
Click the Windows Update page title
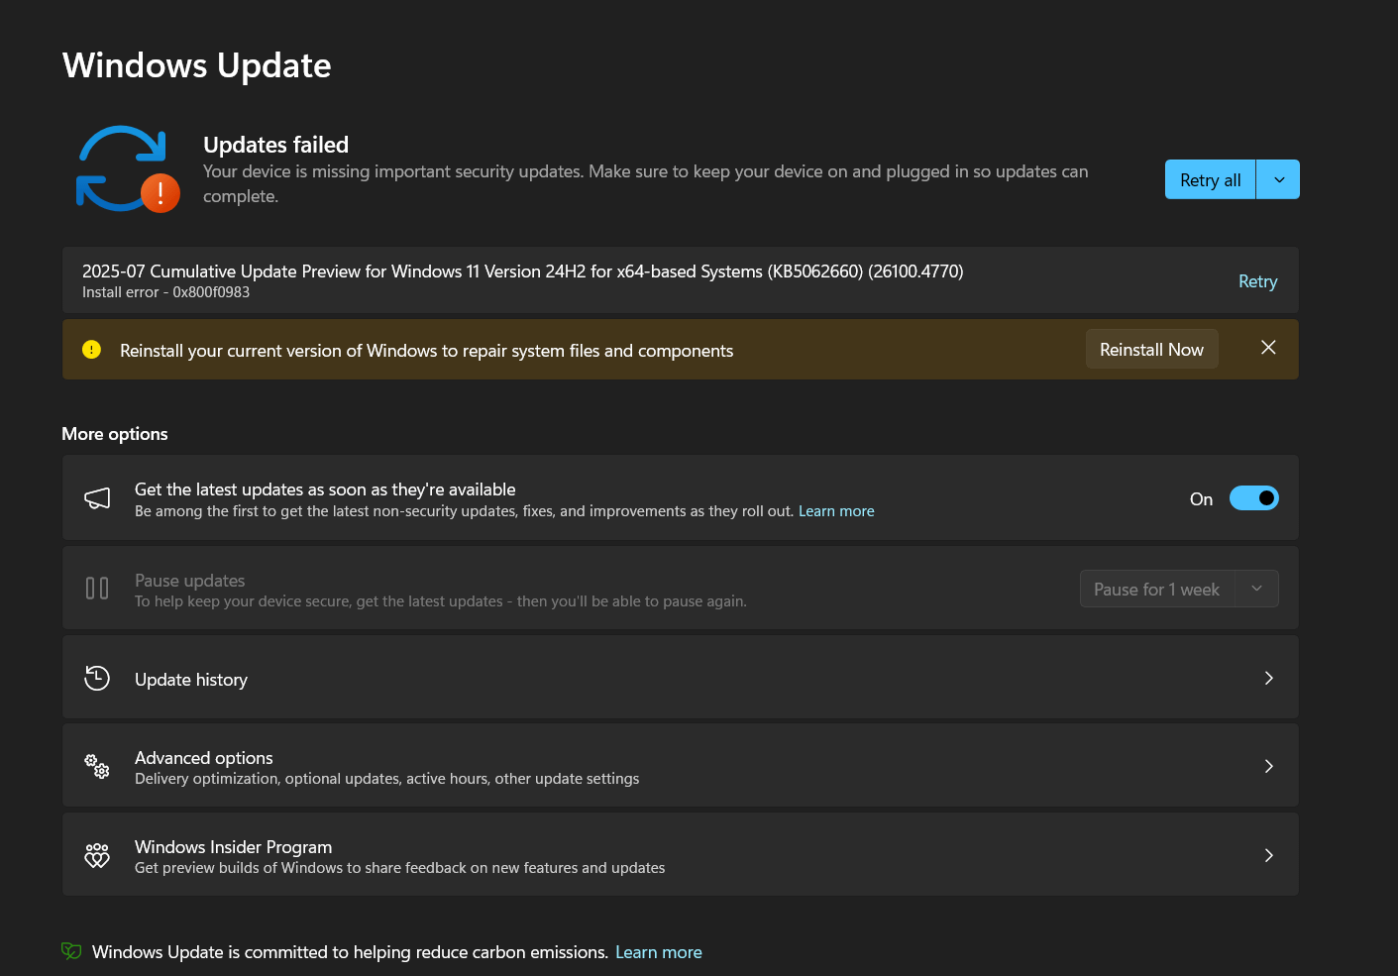(x=196, y=65)
